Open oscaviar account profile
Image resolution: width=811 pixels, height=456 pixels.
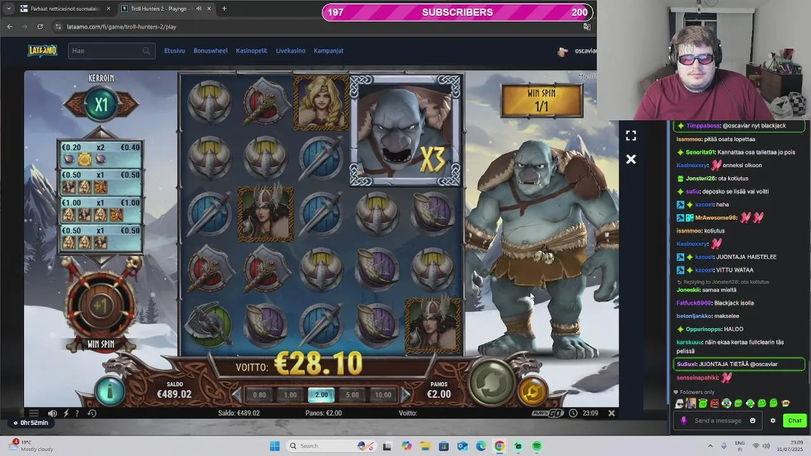click(577, 51)
